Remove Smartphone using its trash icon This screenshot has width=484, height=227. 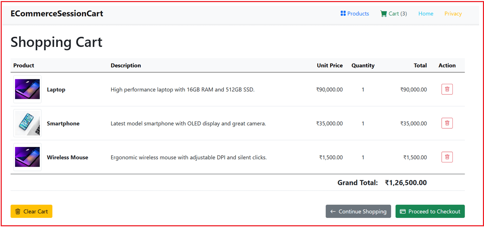(447, 123)
